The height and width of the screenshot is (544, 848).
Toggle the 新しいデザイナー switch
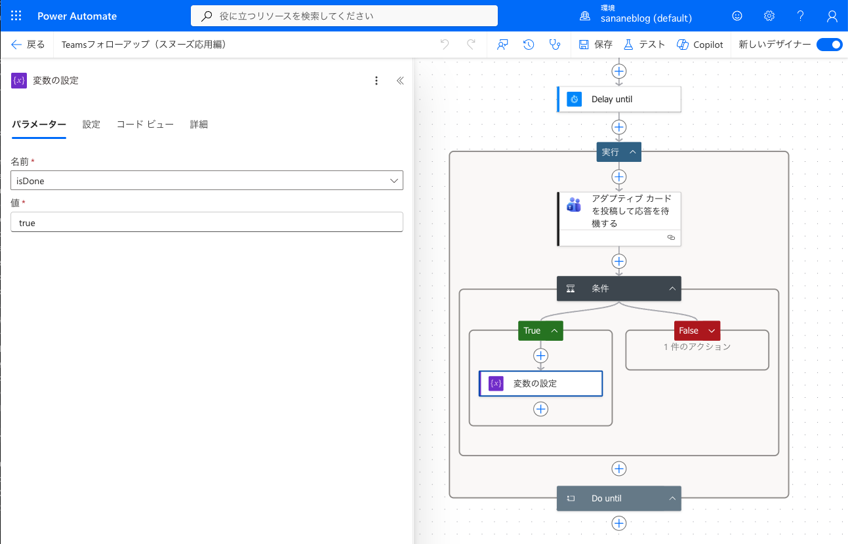coord(830,45)
